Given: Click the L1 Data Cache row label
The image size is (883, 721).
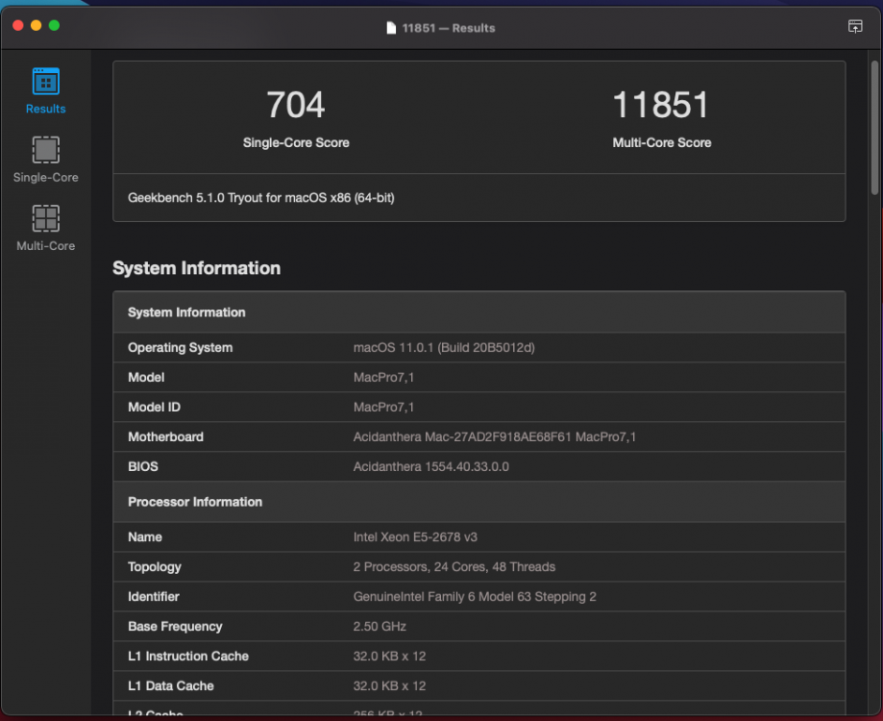Looking at the screenshot, I should pyautogui.click(x=171, y=686).
